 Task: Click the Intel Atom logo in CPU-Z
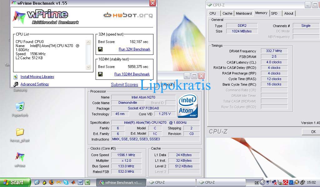[187, 105]
